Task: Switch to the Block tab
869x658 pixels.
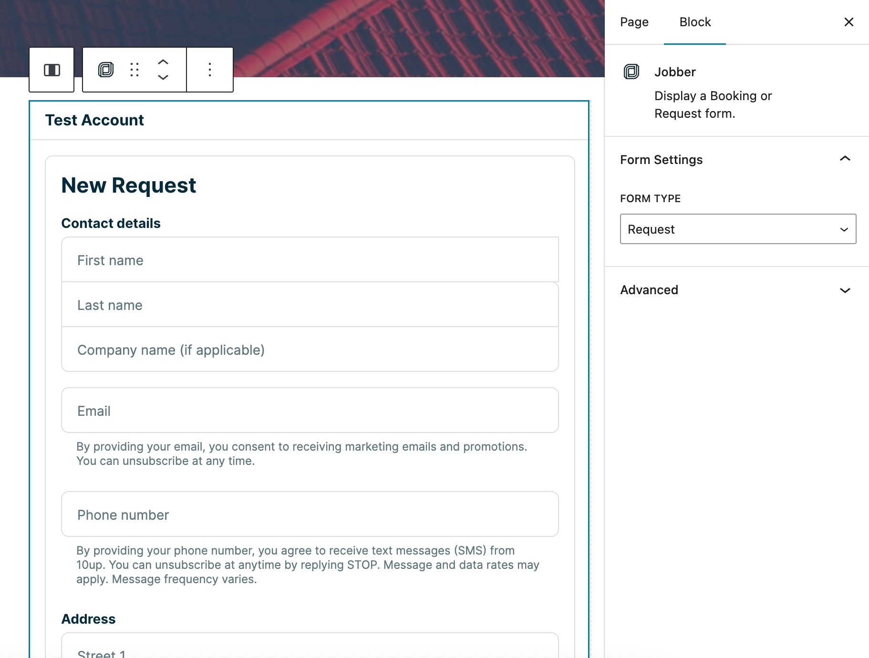Action: 694,22
